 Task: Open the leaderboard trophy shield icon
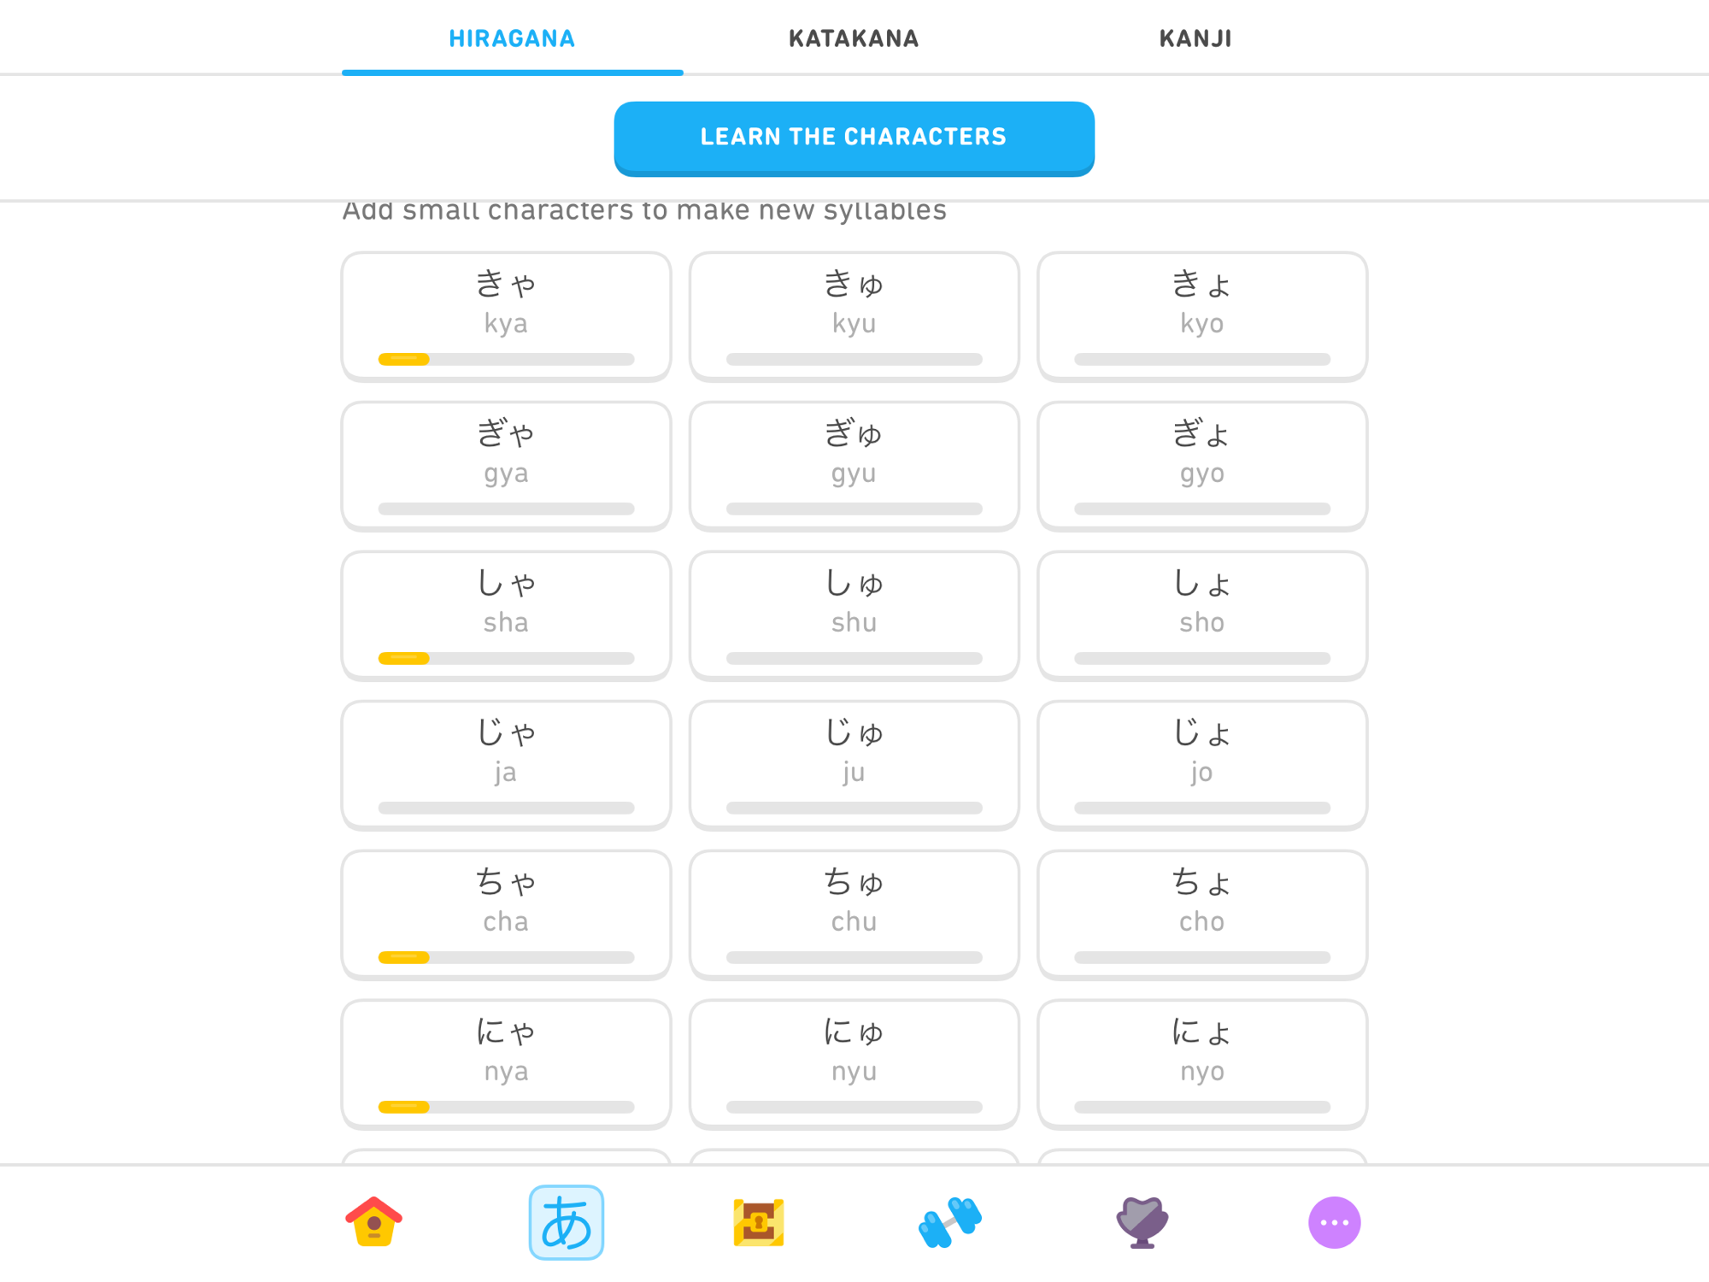click(x=1142, y=1222)
